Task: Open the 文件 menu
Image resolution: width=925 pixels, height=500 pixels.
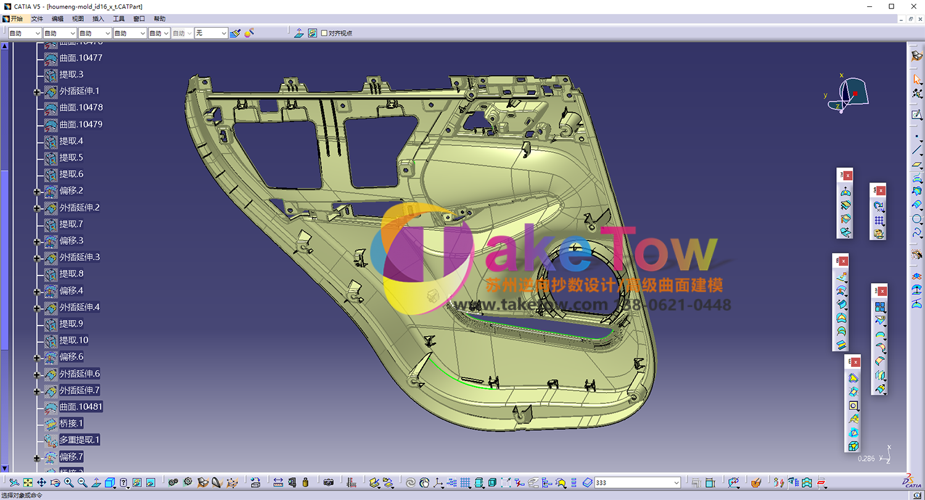Action: [37, 19]
